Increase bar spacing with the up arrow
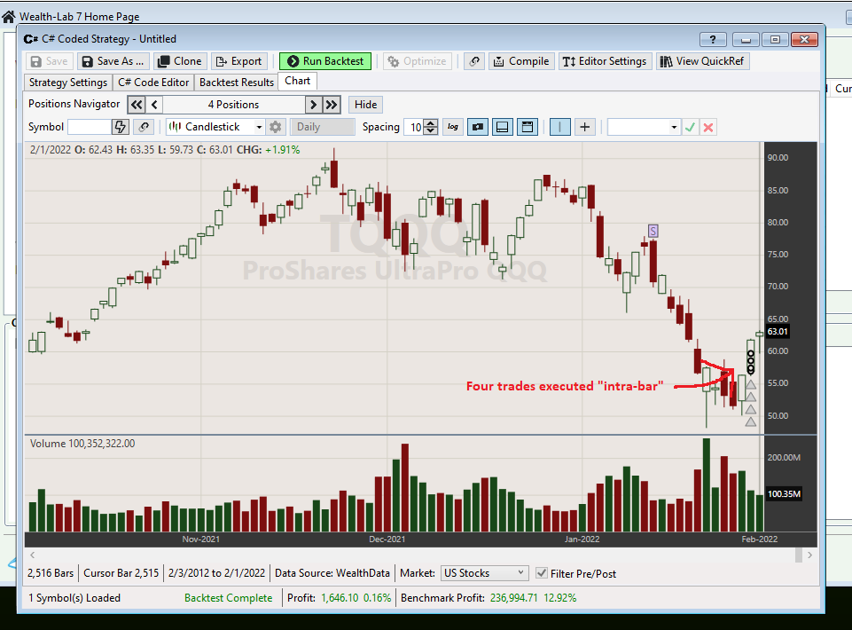The image size is (852, 630). (431, 123)
